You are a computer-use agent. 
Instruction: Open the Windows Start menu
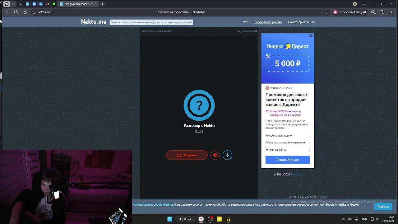coord(170,219)
